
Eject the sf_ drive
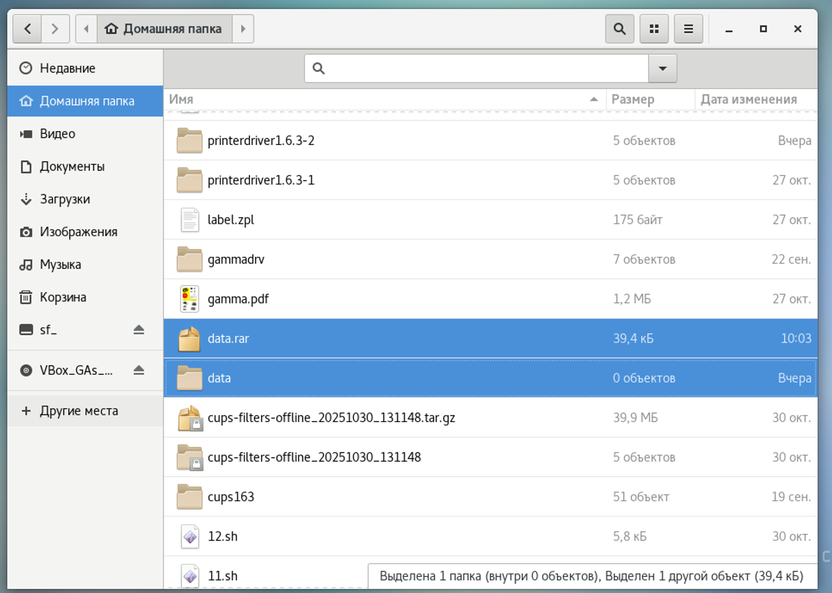click(138, 330)
